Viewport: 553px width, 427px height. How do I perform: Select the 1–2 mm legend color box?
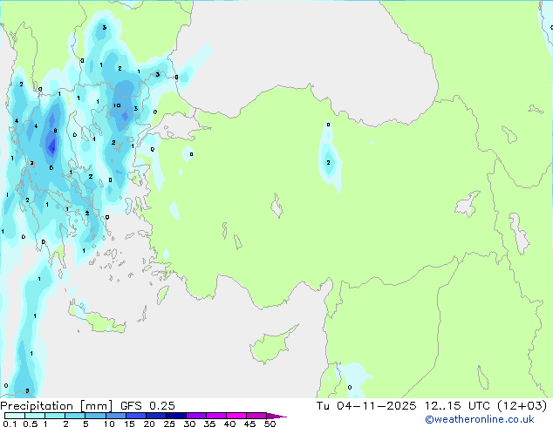(55, 416)
